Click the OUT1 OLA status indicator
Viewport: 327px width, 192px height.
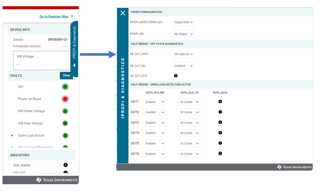pos(220,101)
